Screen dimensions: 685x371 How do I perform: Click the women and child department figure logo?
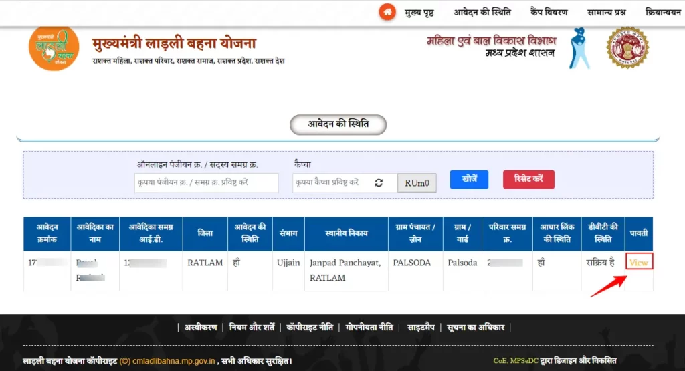(x=580, y=48)
